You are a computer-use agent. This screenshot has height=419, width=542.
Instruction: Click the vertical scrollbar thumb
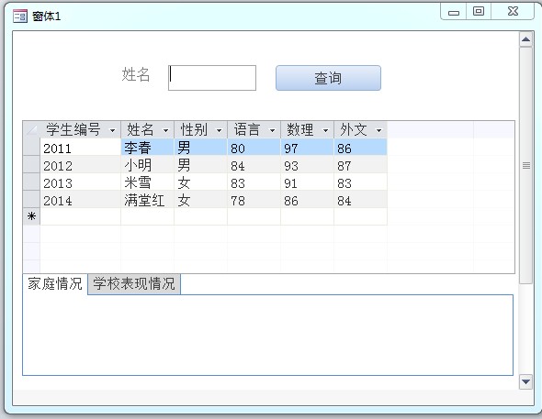pyautogui.click(x=525, y=166)
